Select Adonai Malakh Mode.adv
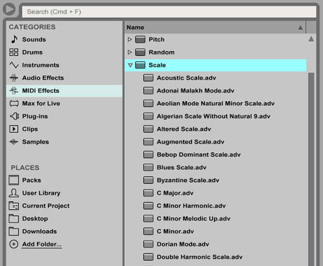Viewport: 323px width, 266px height. point(196,91)
